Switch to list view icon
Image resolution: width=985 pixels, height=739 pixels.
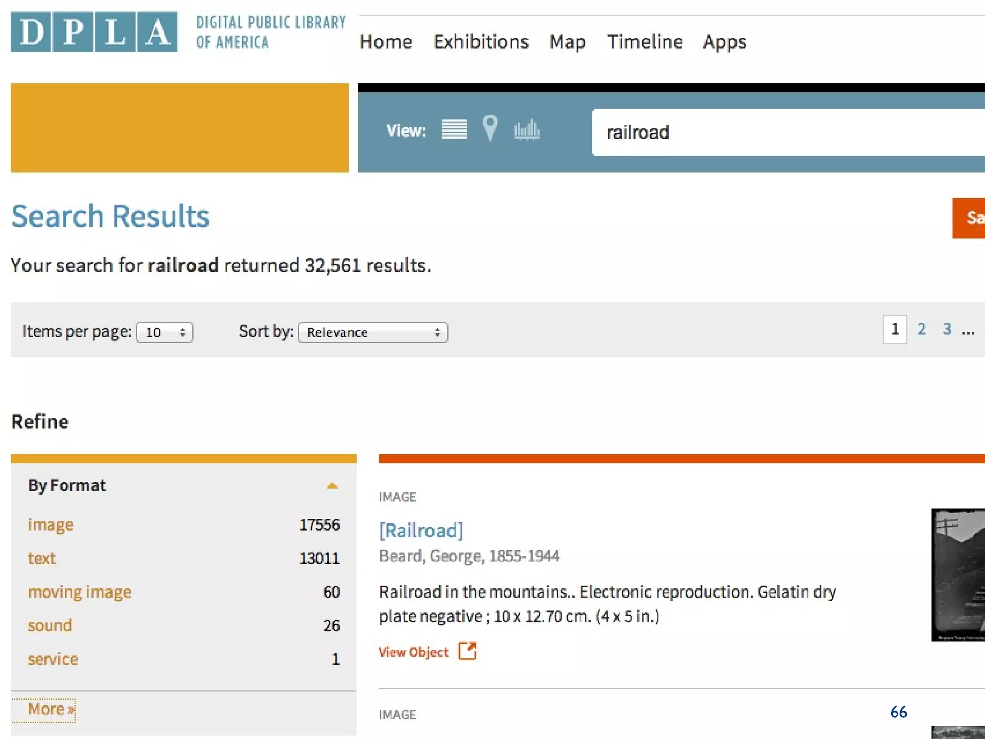pos(454,129)
